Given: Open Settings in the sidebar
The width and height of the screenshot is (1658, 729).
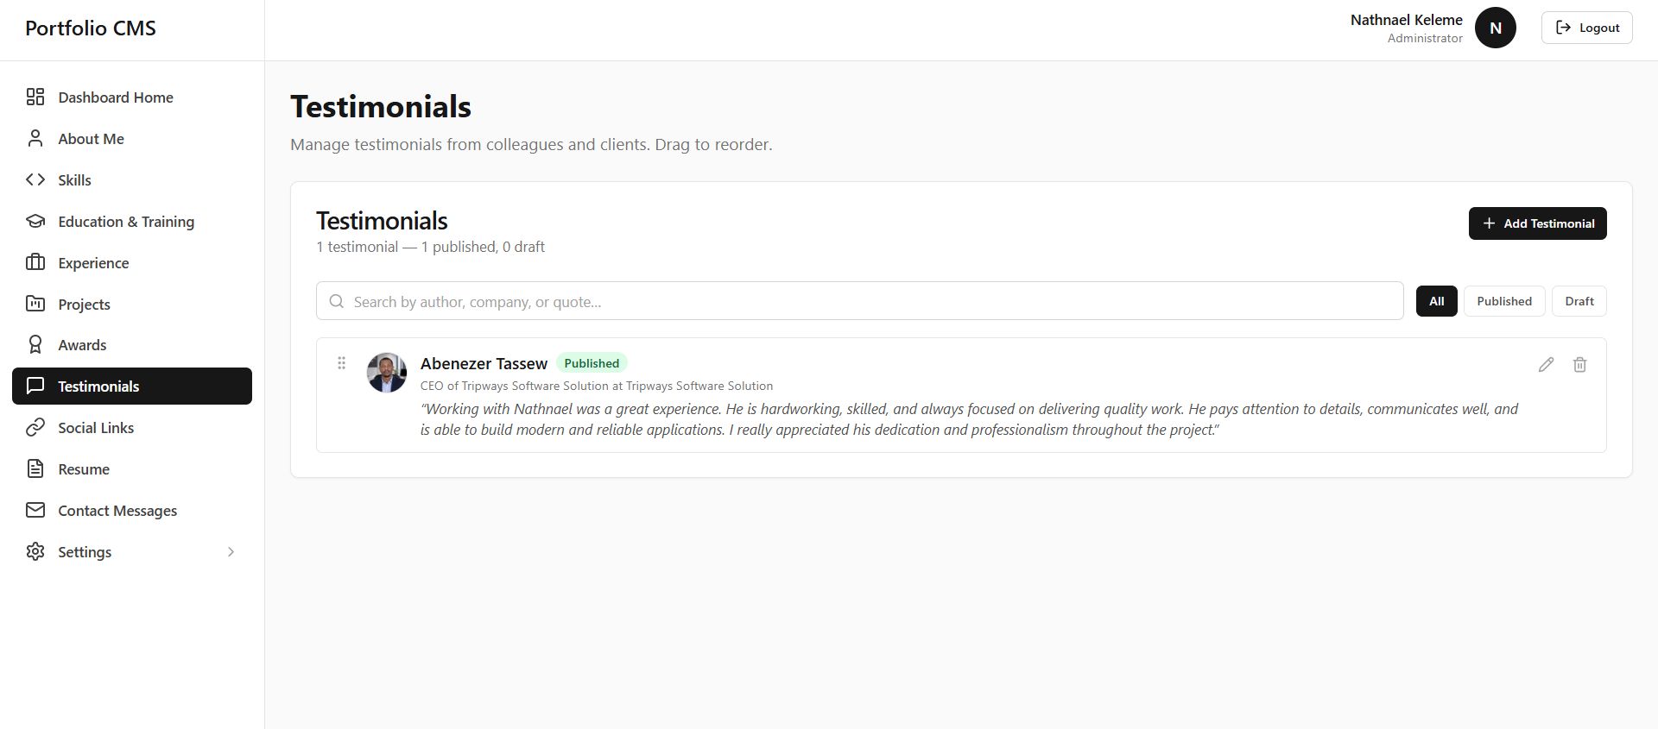Looking at the screenshot, I should coord(132,552).
